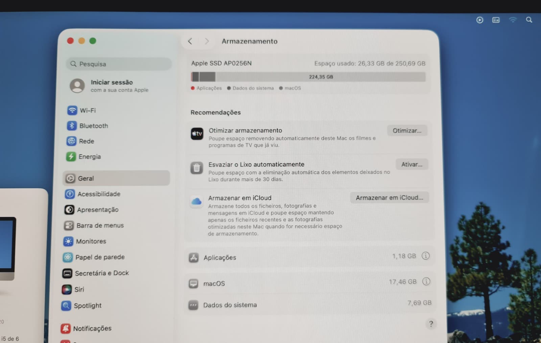This screenshot has height=343, width=541.
Task: Click the iCloud cloud icon
Action: 196,201
